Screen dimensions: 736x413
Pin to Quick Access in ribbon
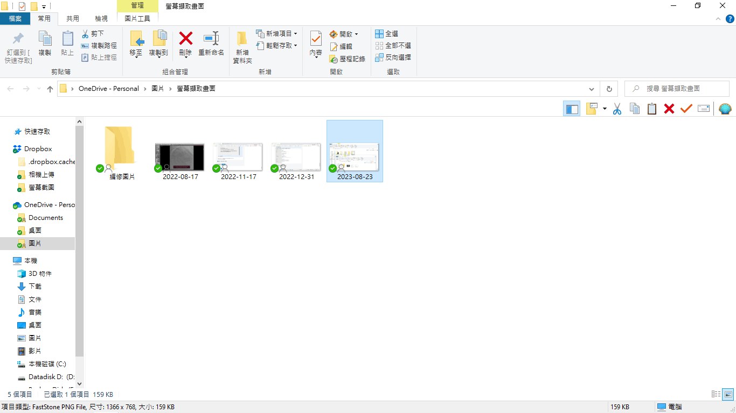coord(18,47)
